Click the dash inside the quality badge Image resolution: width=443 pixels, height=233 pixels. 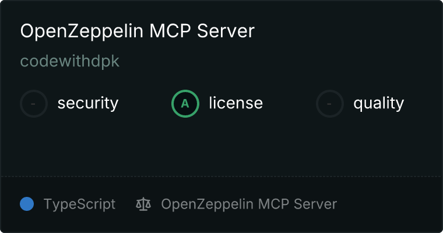pos(329,104)
